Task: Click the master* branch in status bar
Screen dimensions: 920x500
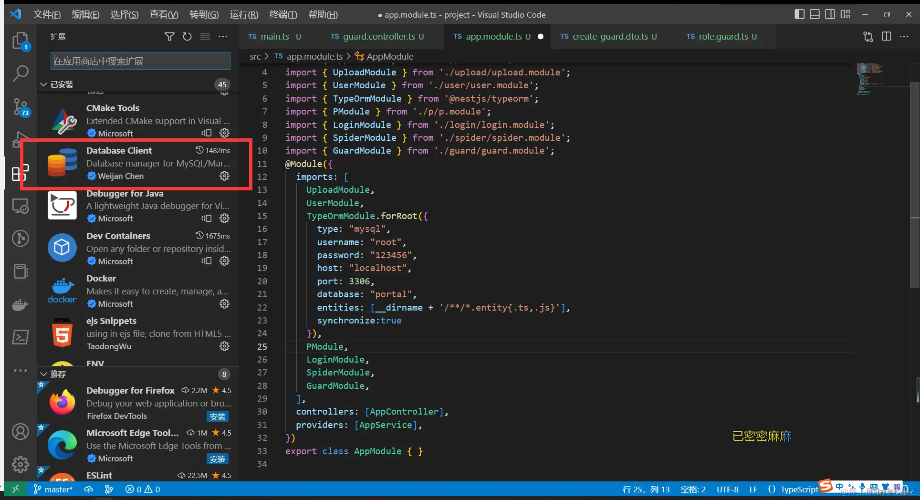Action: [53, 489]
